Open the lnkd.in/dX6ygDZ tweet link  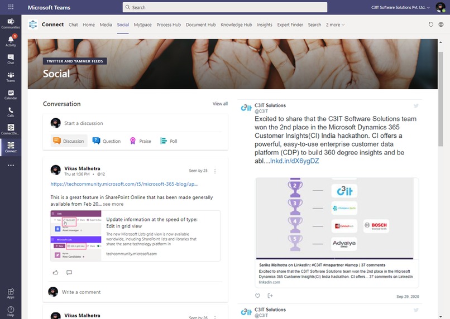coord(294,161)
